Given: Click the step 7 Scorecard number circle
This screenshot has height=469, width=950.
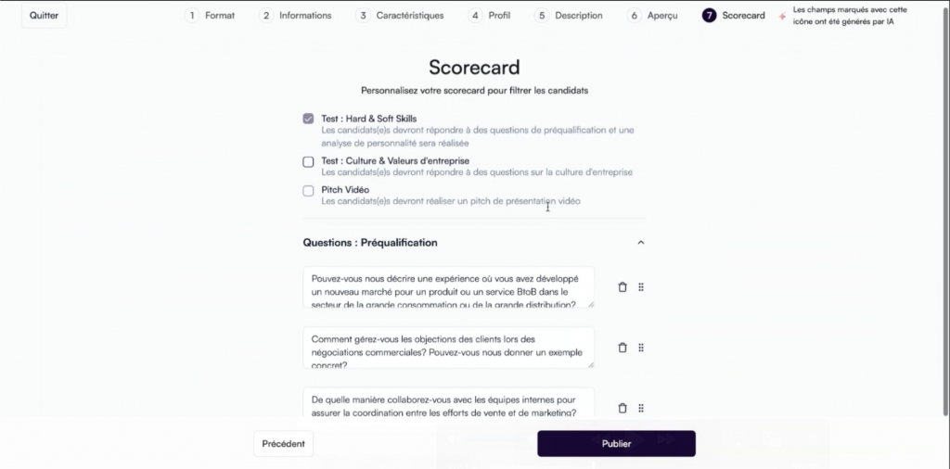Looking at the screenshot, I should [710, 16].
